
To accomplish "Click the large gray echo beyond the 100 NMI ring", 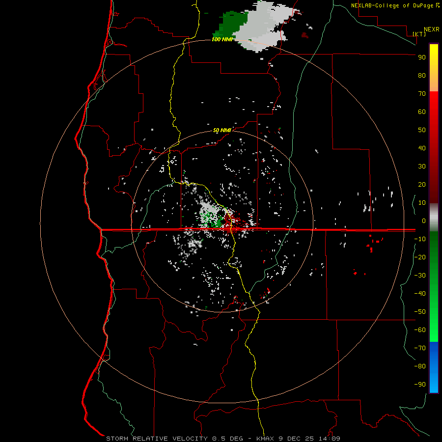I will tap(261, 27).
